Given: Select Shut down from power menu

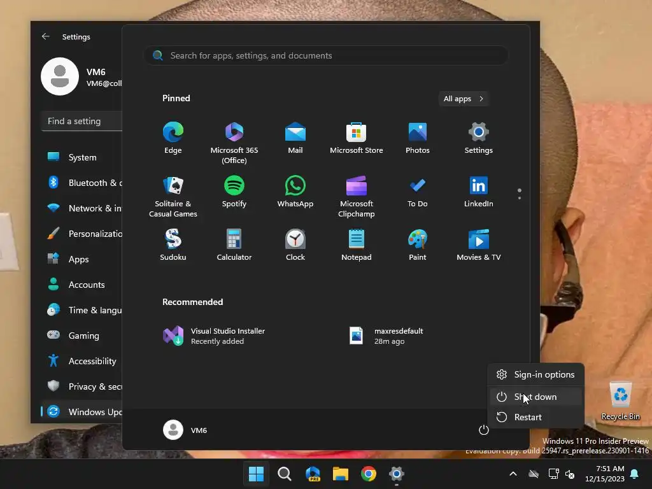Looking at the screenshot, I should click(x=536, y=397).
